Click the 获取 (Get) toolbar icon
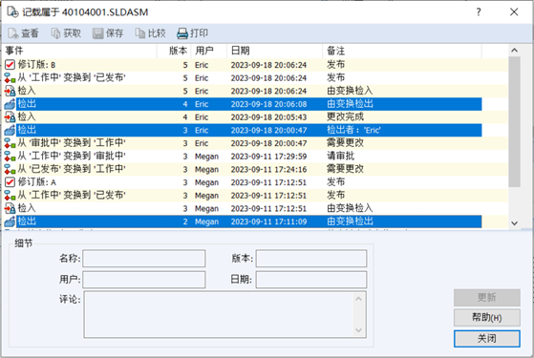 pos(55,33)
